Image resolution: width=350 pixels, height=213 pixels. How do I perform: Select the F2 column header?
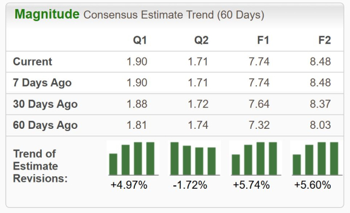click(325, 41)
